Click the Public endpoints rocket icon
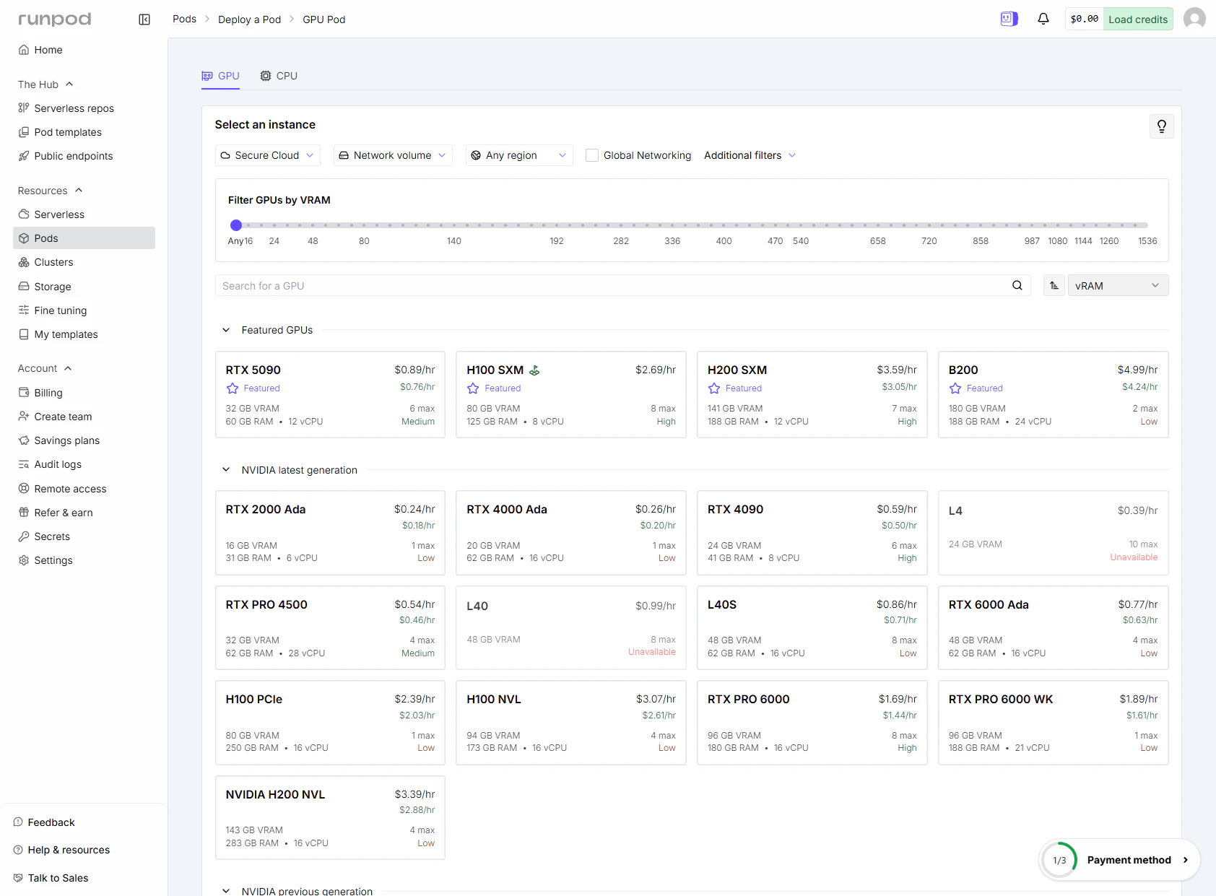This screenshot has width=1216, height=896. (24, 156)
